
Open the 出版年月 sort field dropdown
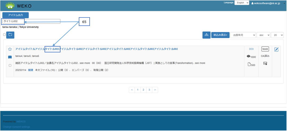(x=243, y=35)
